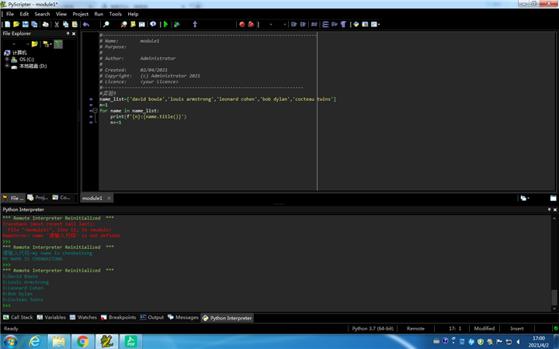Click the Print toolbar icon
559x349 pixels.
pos(46,24)
